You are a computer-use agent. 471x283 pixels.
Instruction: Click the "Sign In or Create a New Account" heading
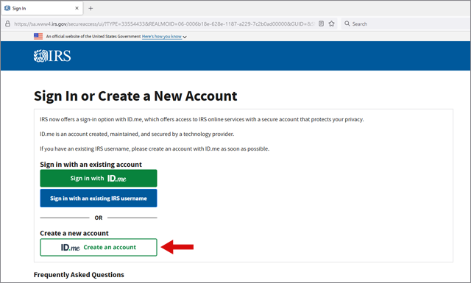(135, 96)
